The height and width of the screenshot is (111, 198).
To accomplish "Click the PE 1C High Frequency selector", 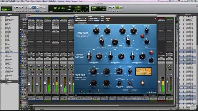I will 128,41.
